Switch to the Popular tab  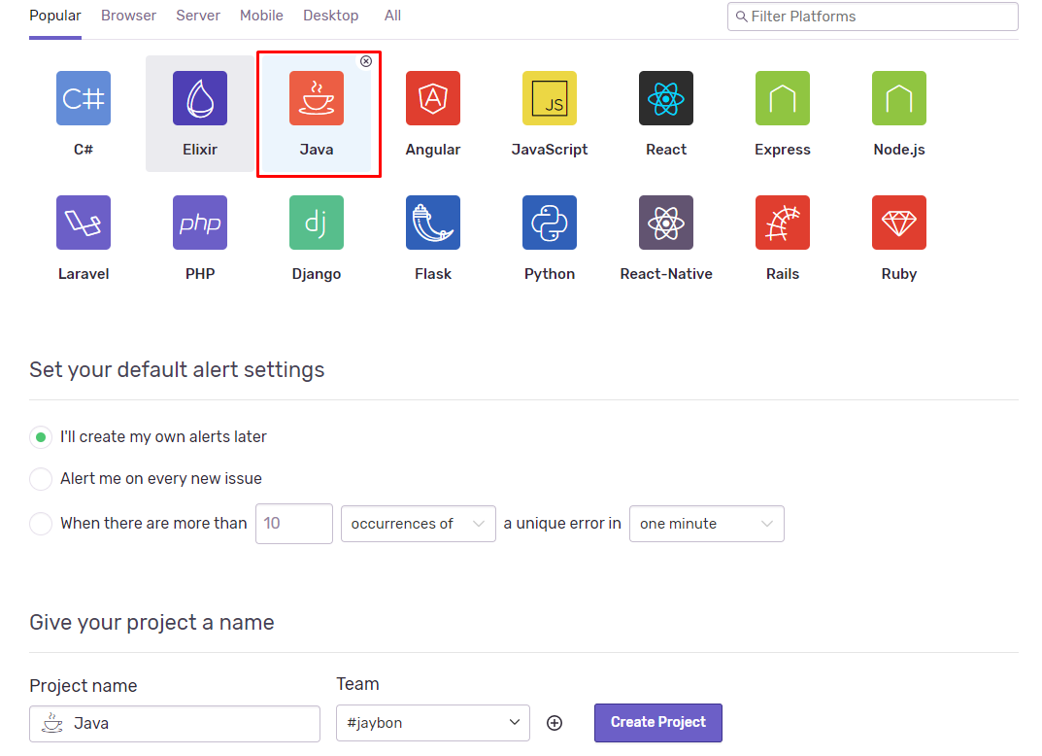point(55,16)
